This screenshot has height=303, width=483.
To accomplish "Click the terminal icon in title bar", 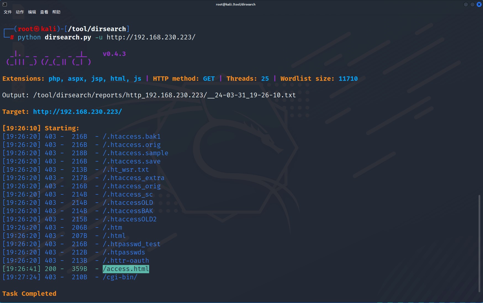I will [x=5, y=4].
